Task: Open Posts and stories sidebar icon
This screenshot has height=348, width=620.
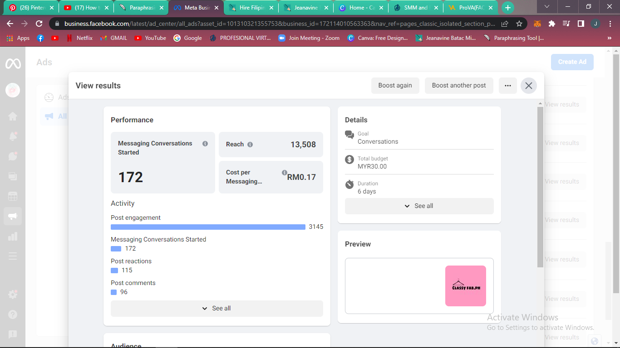Action: point(13,176)
